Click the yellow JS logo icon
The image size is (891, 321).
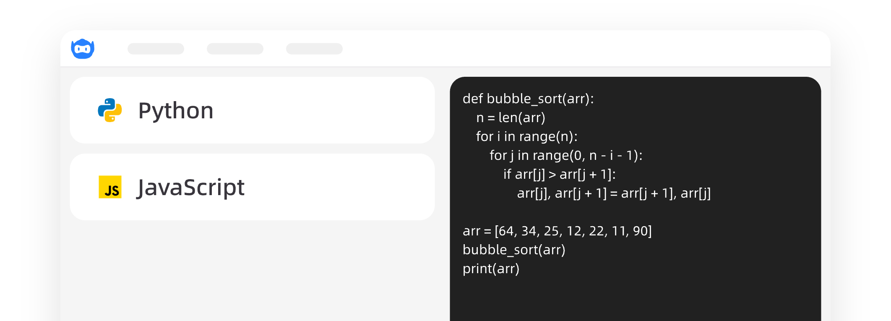(110, 187)
